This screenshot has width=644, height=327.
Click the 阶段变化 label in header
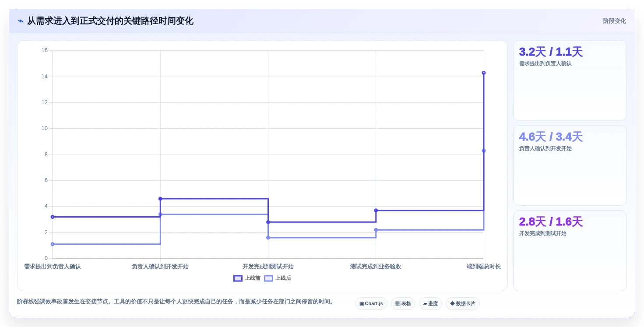[614, 21]
